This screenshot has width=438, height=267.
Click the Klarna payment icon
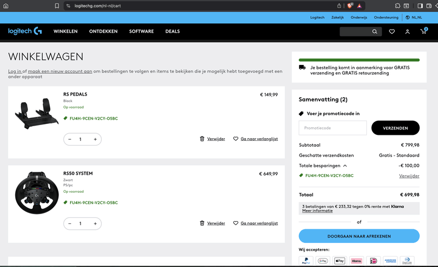click(357, 261)
